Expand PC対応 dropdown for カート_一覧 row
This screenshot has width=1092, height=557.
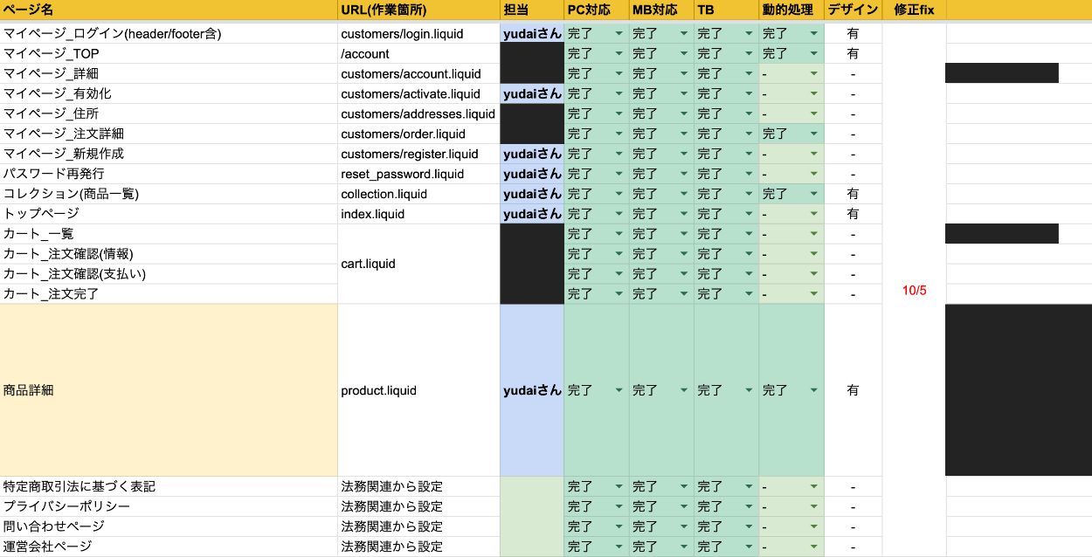(619, 234)
